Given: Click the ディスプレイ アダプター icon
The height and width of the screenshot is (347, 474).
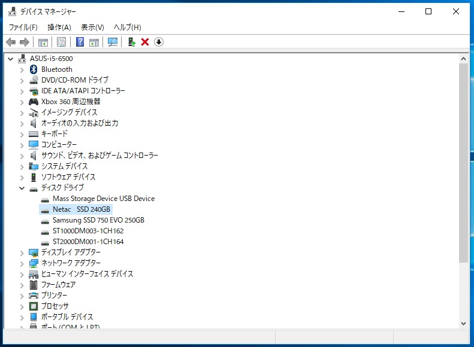Looking at the screenshot, I should [x=34, y=252].
